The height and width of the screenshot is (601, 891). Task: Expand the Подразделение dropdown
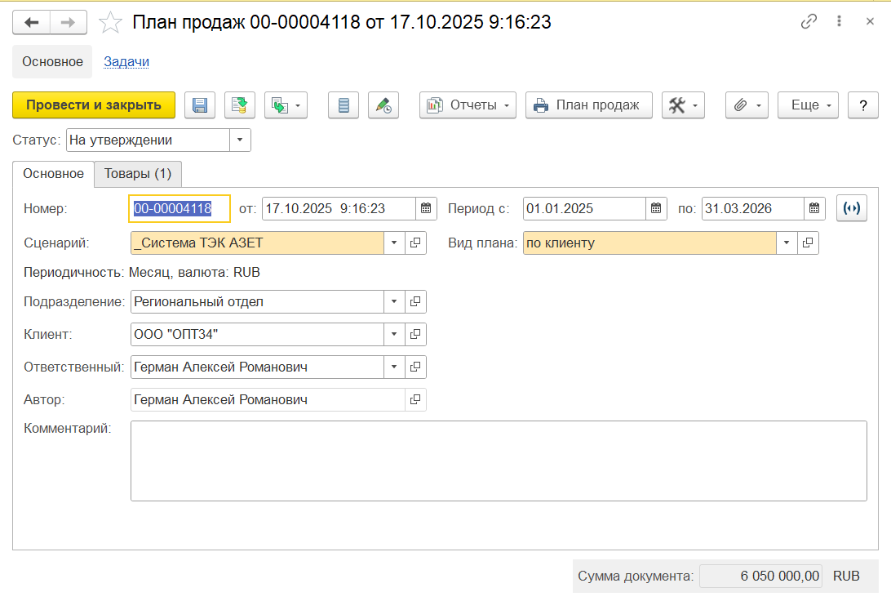pos(394,302)
